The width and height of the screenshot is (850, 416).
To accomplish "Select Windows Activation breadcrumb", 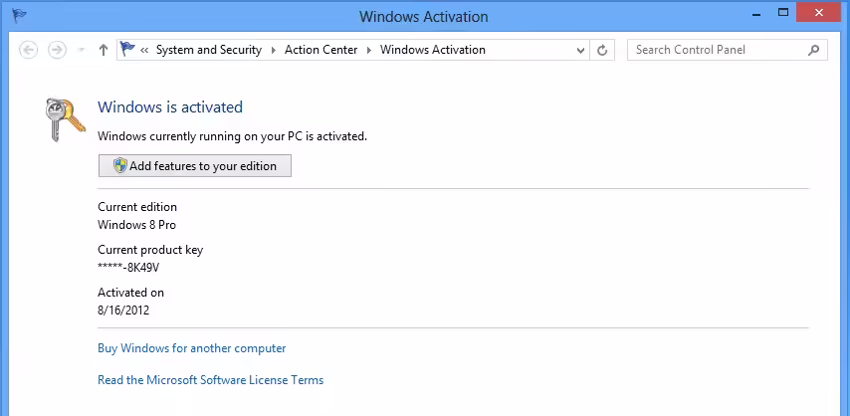I will pyautogui.click(x=433, y=50).
